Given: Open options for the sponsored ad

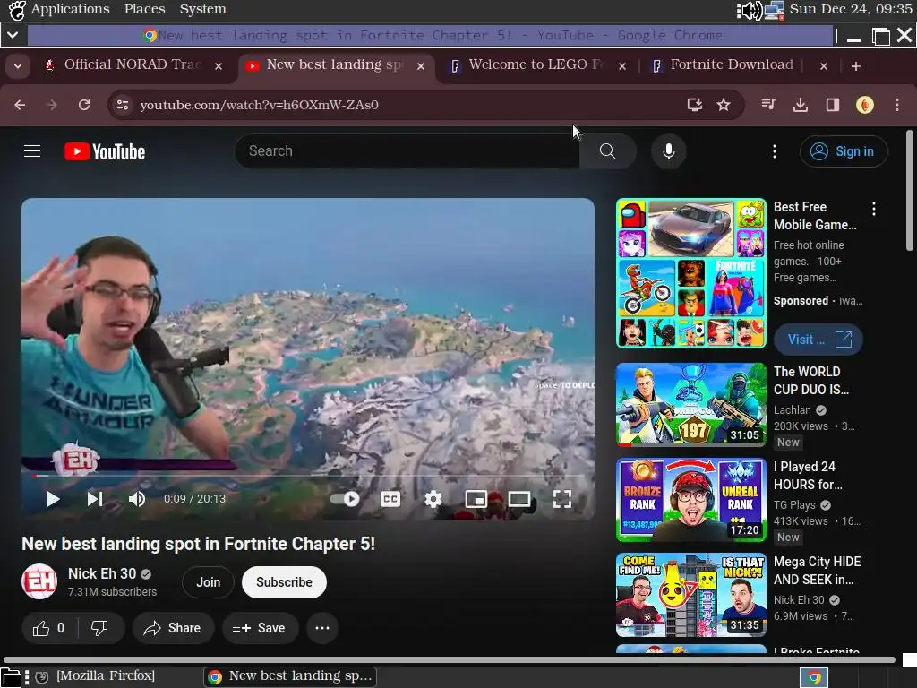Looking at the screenshot, I should point(874,209).
